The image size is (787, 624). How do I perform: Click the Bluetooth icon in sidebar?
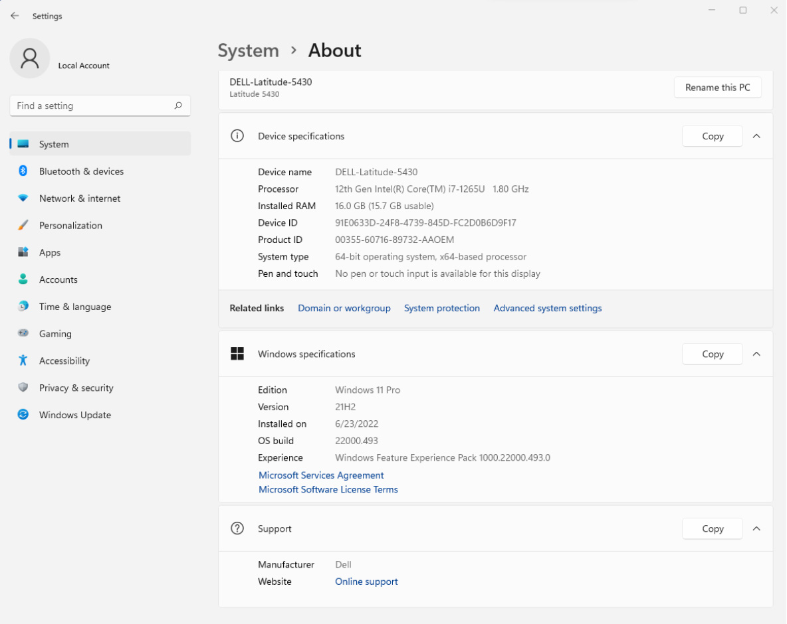pos(23,171)
